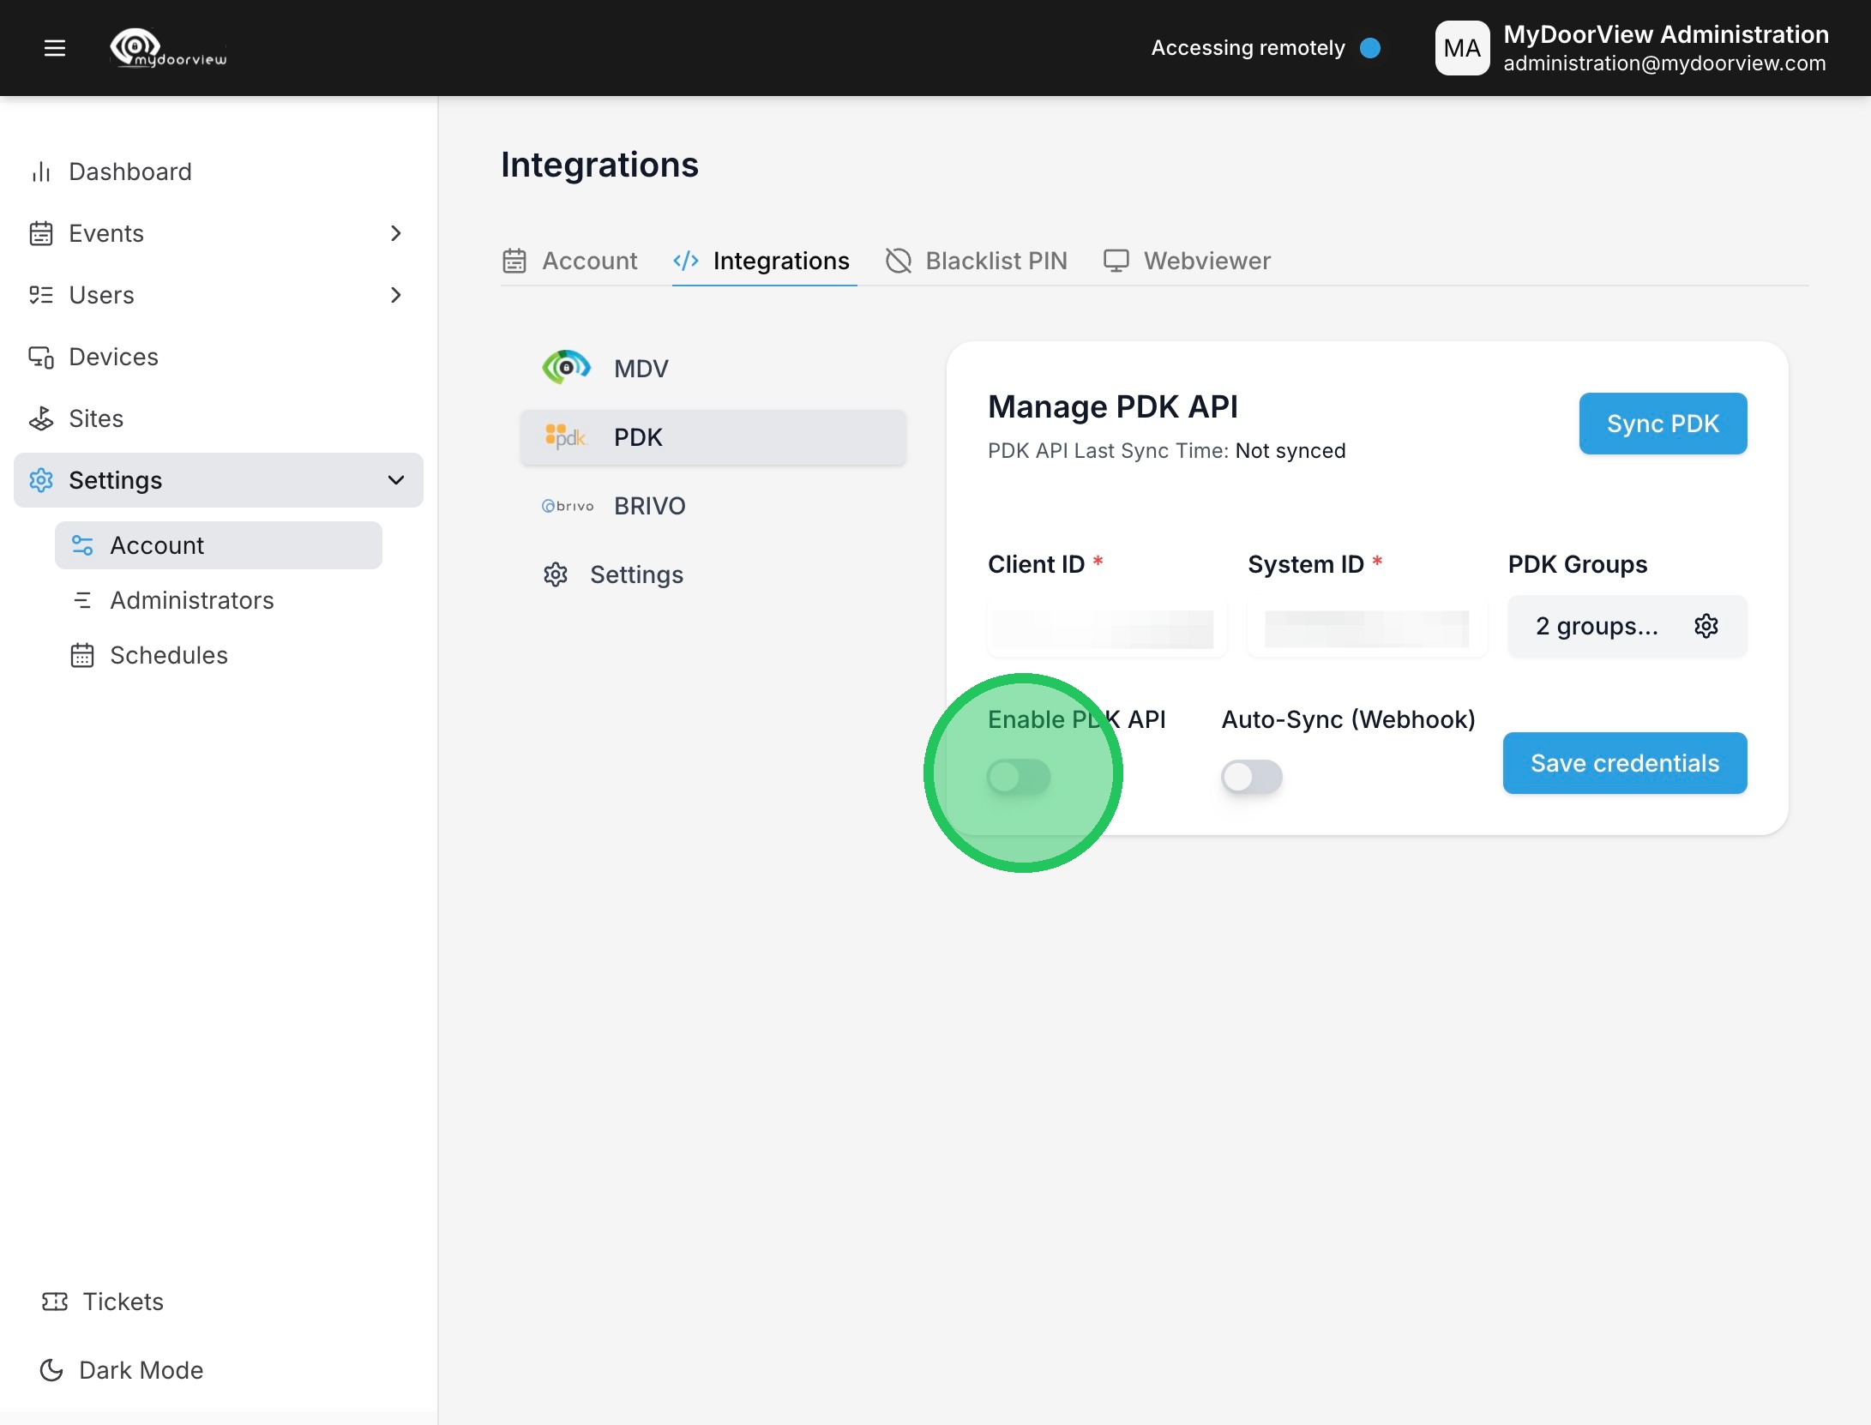Toggle Auto-Sync (Webhook) switch
This screenshot has width=1871, height=1425.
click(x=1251, y=777)
